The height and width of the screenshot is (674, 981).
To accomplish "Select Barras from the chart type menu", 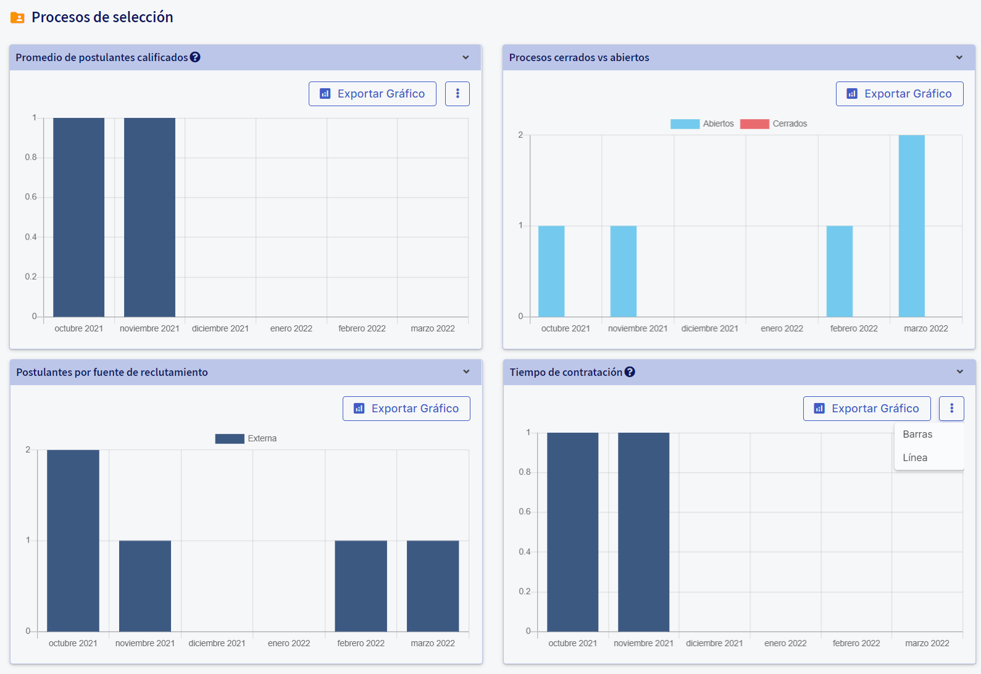I will pos(917,435).
